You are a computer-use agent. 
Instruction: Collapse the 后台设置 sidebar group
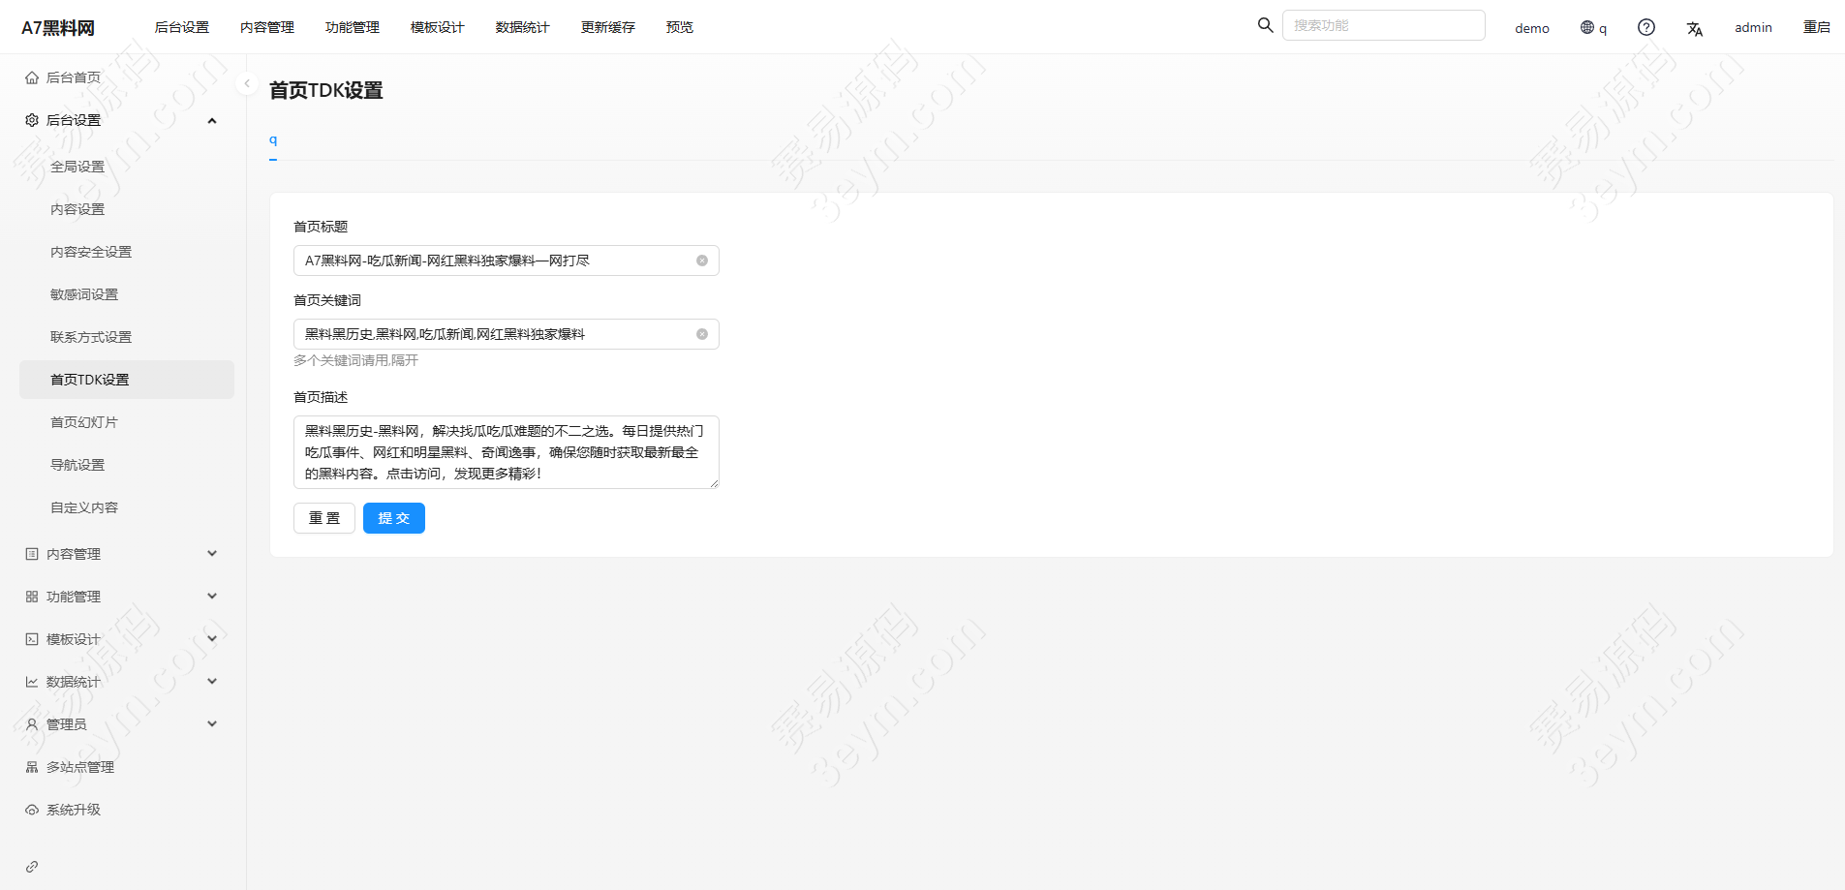click(212, 120)
